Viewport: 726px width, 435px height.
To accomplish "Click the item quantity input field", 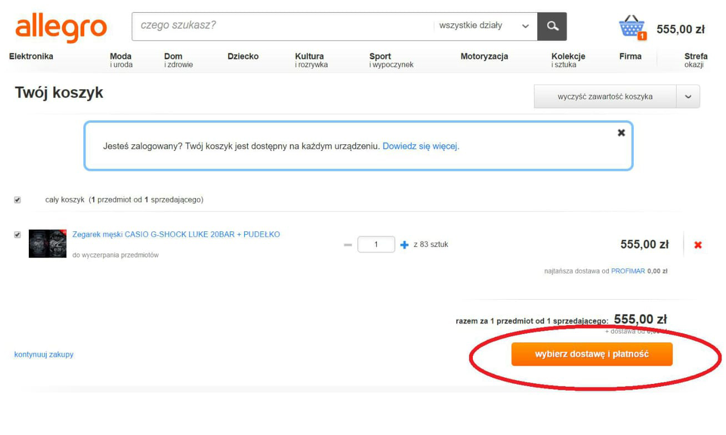I will pos(376,245).
